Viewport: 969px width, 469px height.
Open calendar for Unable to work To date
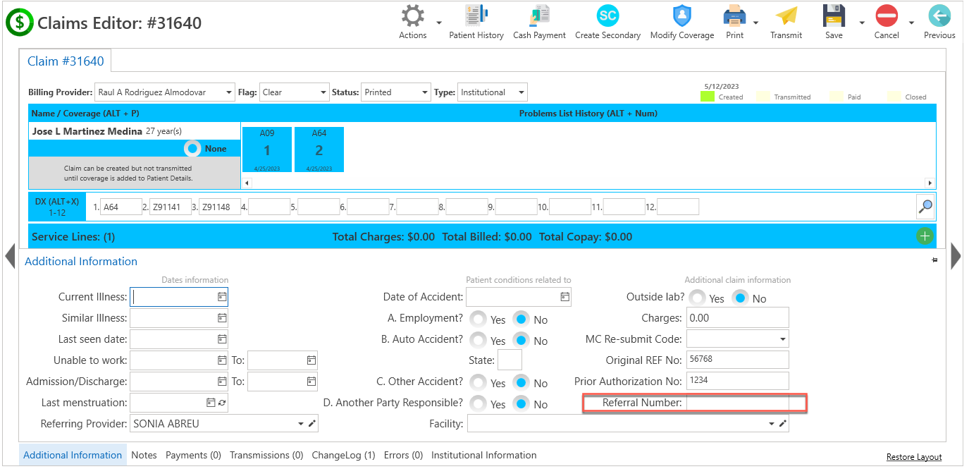point(311,360)
